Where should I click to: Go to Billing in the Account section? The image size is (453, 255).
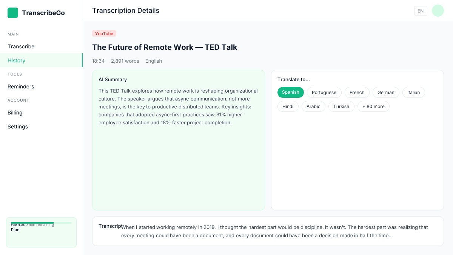tap(15, 113)
